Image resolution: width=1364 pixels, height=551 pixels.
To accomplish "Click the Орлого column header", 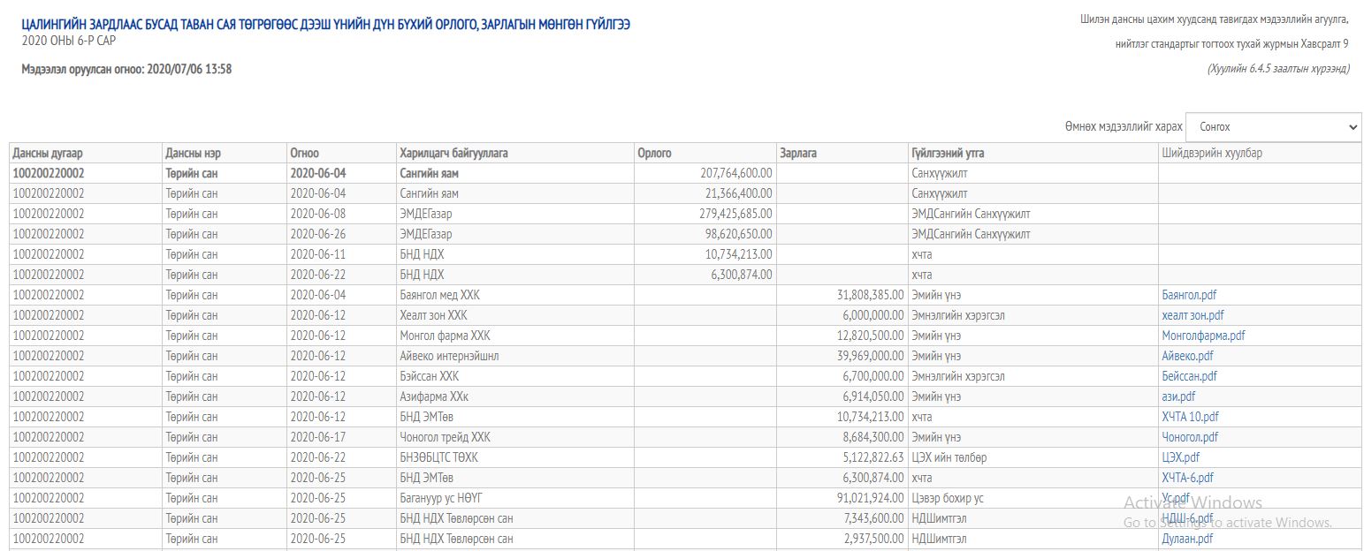I will pos(654,153).
